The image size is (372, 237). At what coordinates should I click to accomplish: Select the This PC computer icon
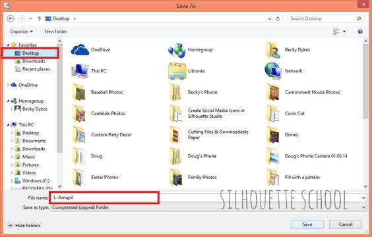80,71
